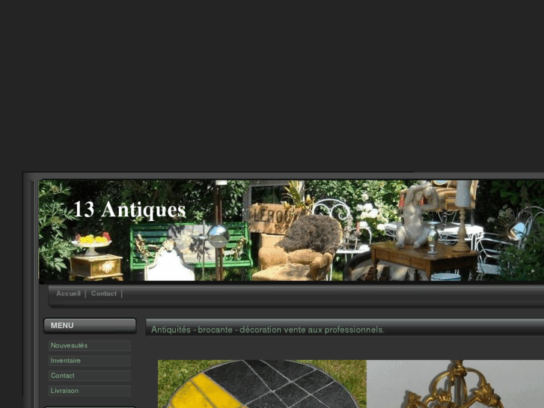Select Nouveautés in the sidebar menu
Image resolution: width=544 pixels, height=408 pixels.
90,346
